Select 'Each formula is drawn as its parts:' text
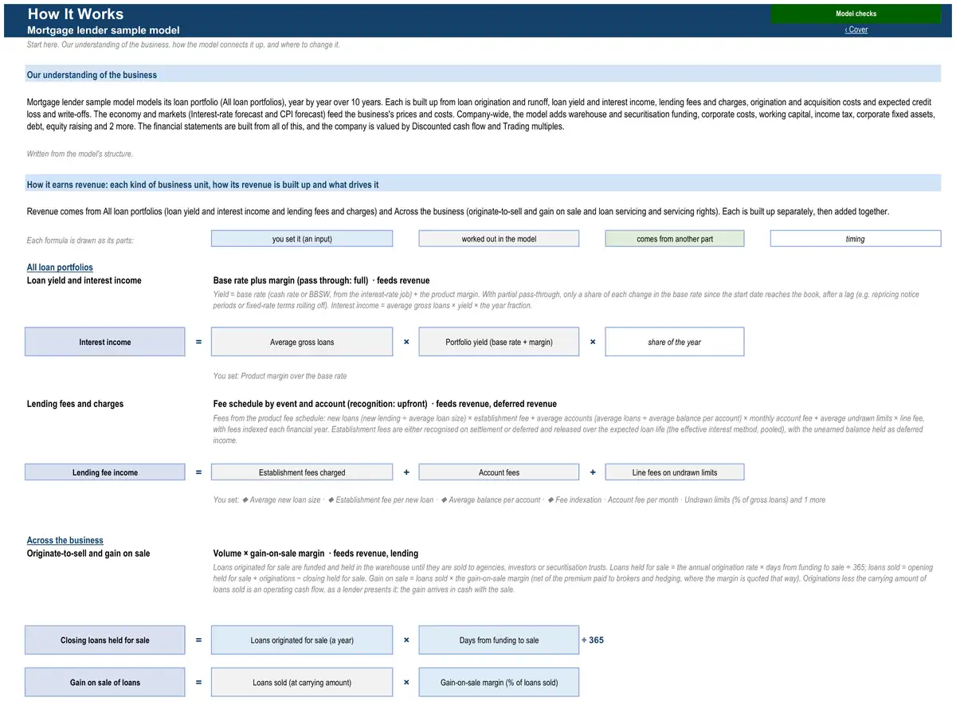 [80, 240]
